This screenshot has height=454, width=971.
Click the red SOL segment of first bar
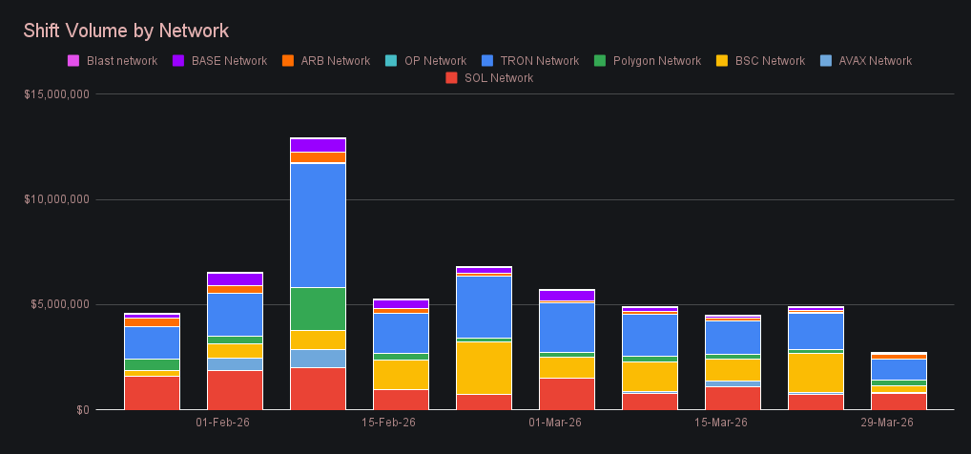(152, 393)
